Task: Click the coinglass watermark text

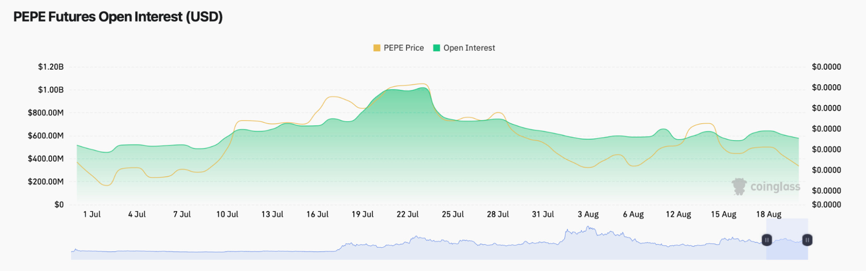Action: [x=775, y=186]
